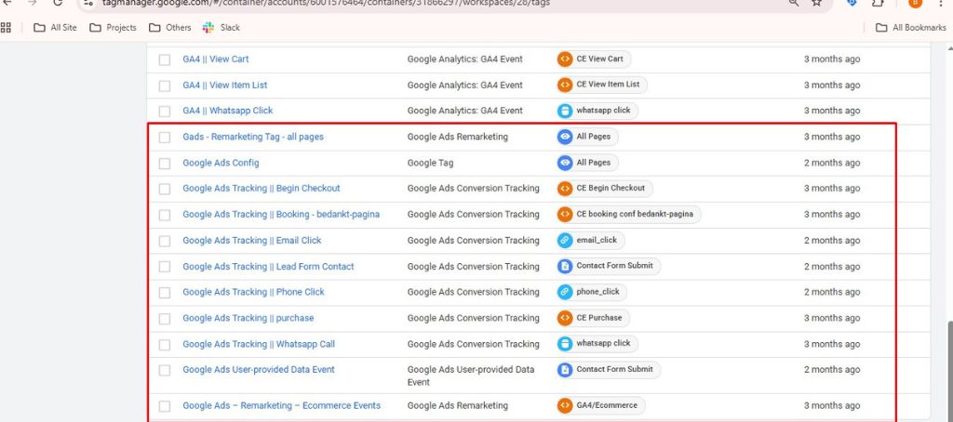This screenshot has height=422, width=953.
Task: Expand the Projects bookmarks folder
Action: click(113, 28)
